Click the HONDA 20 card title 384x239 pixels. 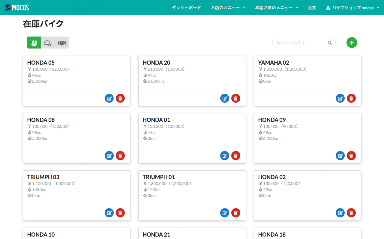point(156,63)
